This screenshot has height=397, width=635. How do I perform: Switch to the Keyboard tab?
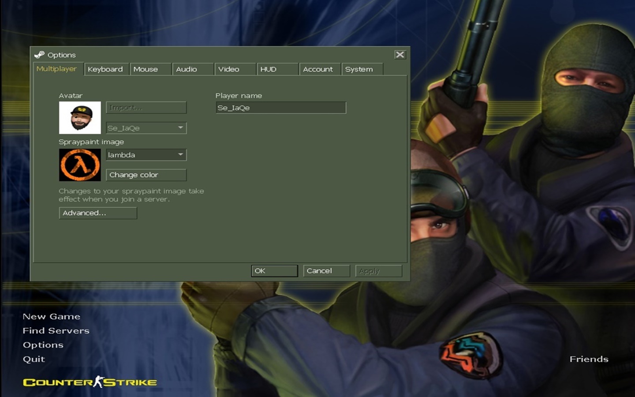pos(105,69)
